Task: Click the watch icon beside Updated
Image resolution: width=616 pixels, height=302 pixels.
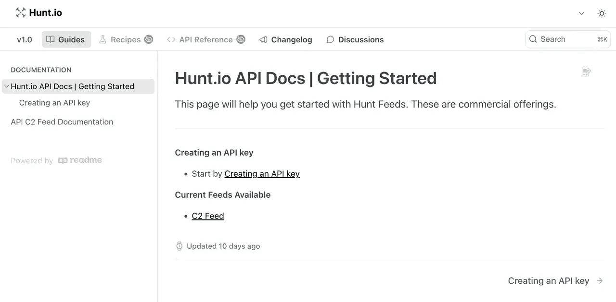Action: pos(179,246)
